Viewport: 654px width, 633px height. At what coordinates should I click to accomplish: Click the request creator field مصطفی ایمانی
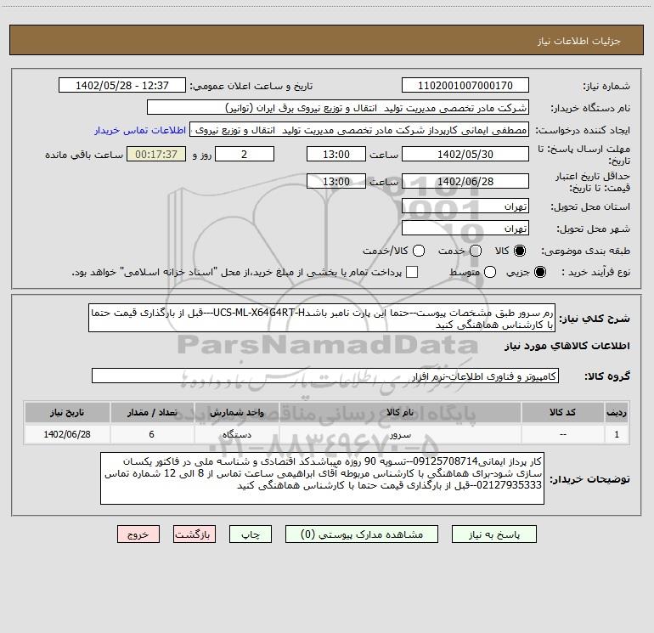359,130
